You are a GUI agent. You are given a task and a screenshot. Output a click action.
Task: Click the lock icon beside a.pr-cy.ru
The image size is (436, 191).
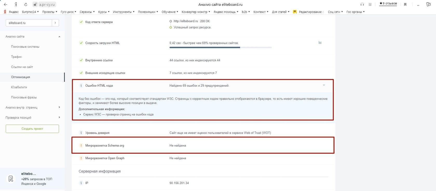(35, 4)
